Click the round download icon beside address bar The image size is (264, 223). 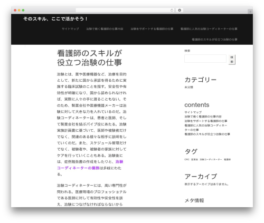click(180, 10)
